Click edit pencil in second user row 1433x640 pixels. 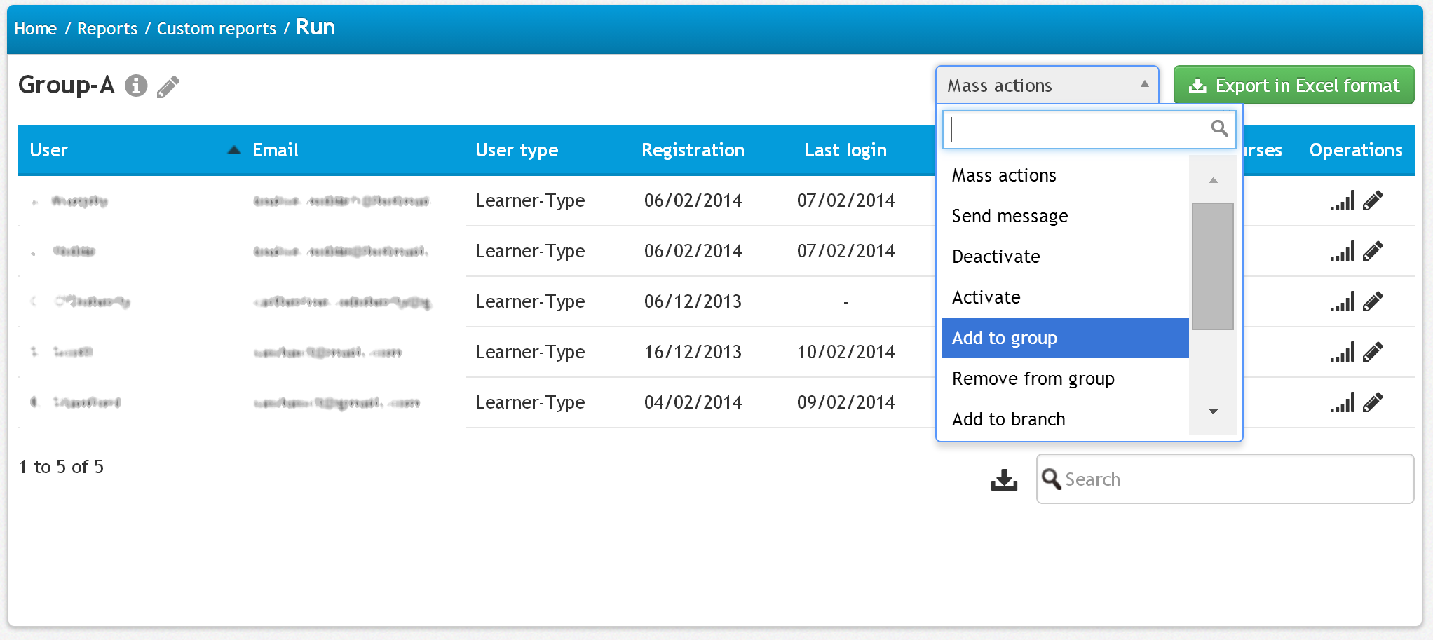tap(1373, 252)
